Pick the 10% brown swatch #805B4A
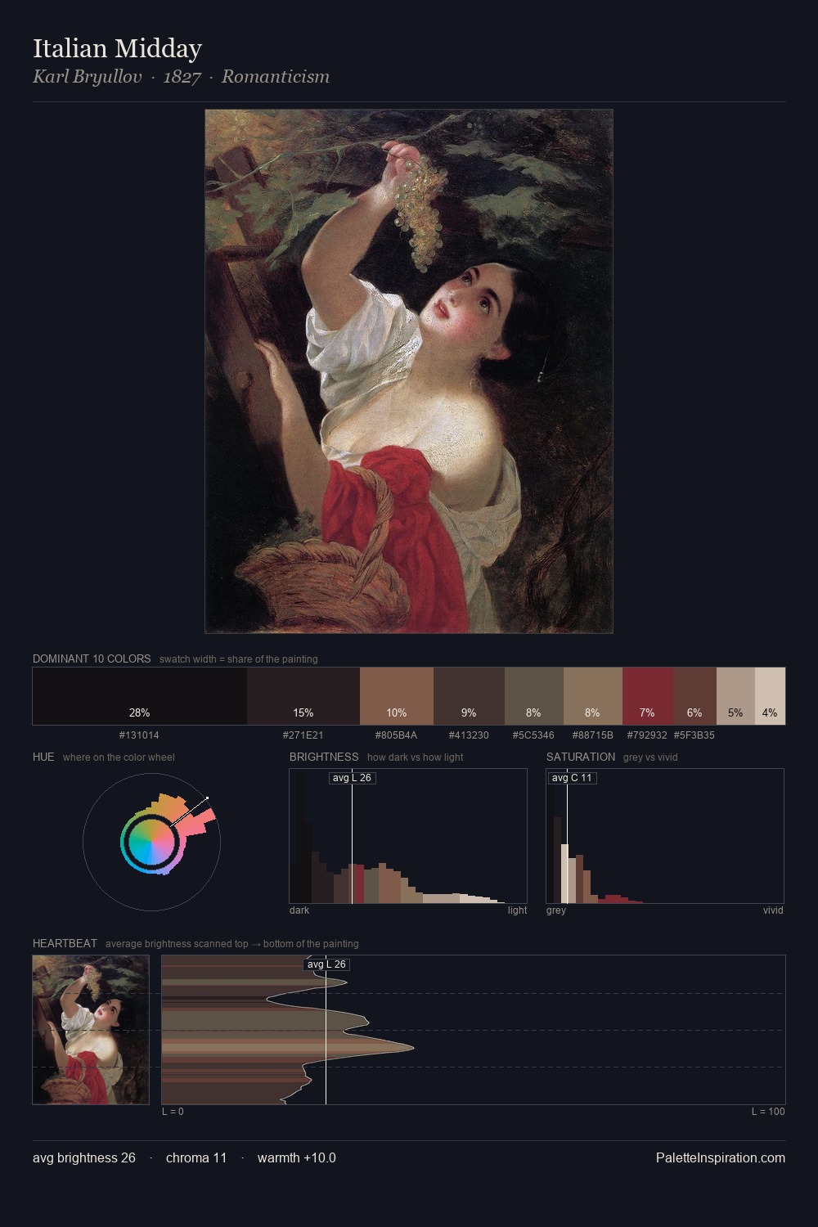Screen dimensions: 818x1227 click(x=397, y=696)
